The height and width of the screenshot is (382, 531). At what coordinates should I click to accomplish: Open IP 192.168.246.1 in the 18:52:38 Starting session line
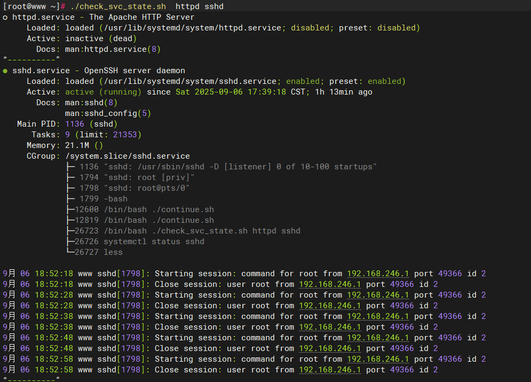[x=378, y=316]
